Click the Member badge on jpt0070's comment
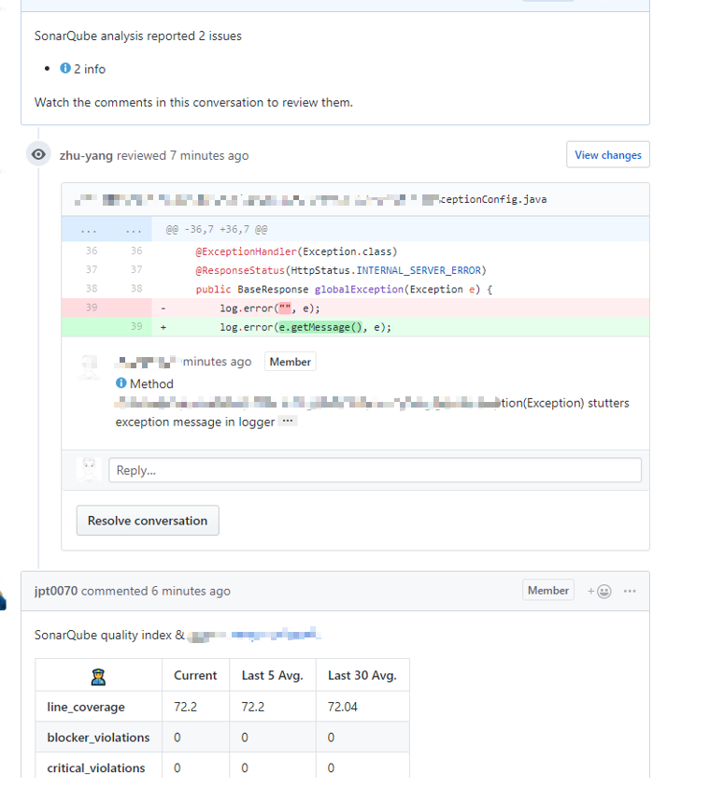Viewport: 710px width, 802px height. point(547,590)
